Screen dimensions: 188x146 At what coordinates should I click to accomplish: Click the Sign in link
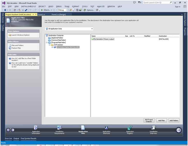point(178,7)
